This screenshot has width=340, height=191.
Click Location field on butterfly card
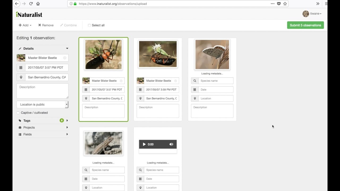coord(216,98)
